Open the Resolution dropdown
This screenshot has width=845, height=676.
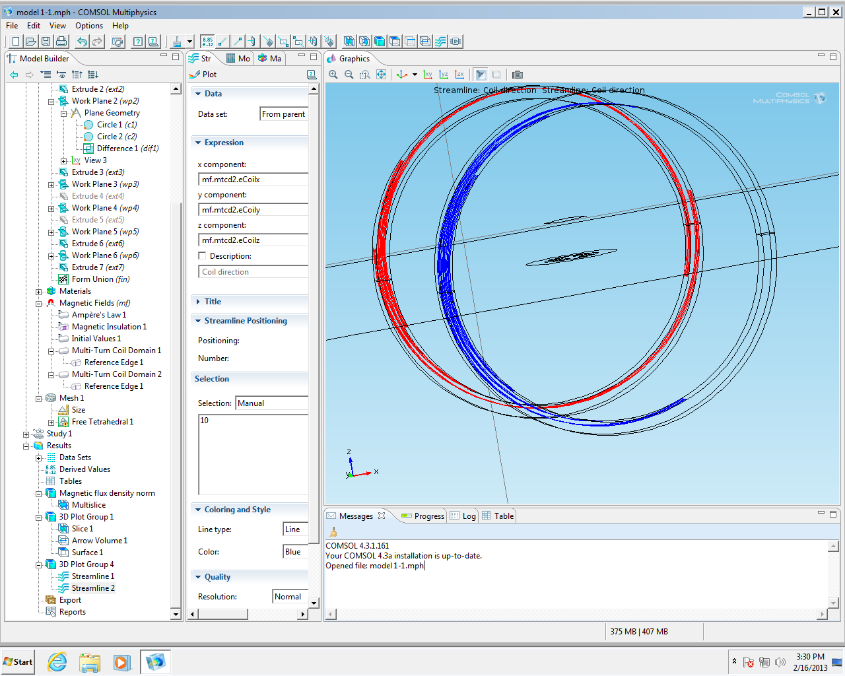tap(290, 597)
